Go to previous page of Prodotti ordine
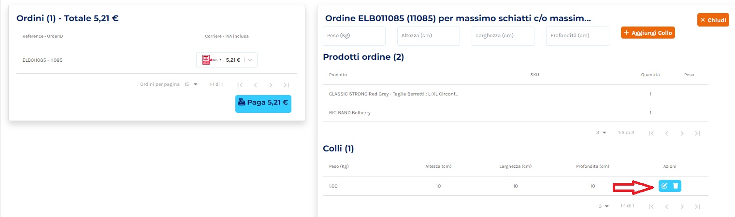The height and width of the screenshot is (217, 735). (x=666, y=133)
